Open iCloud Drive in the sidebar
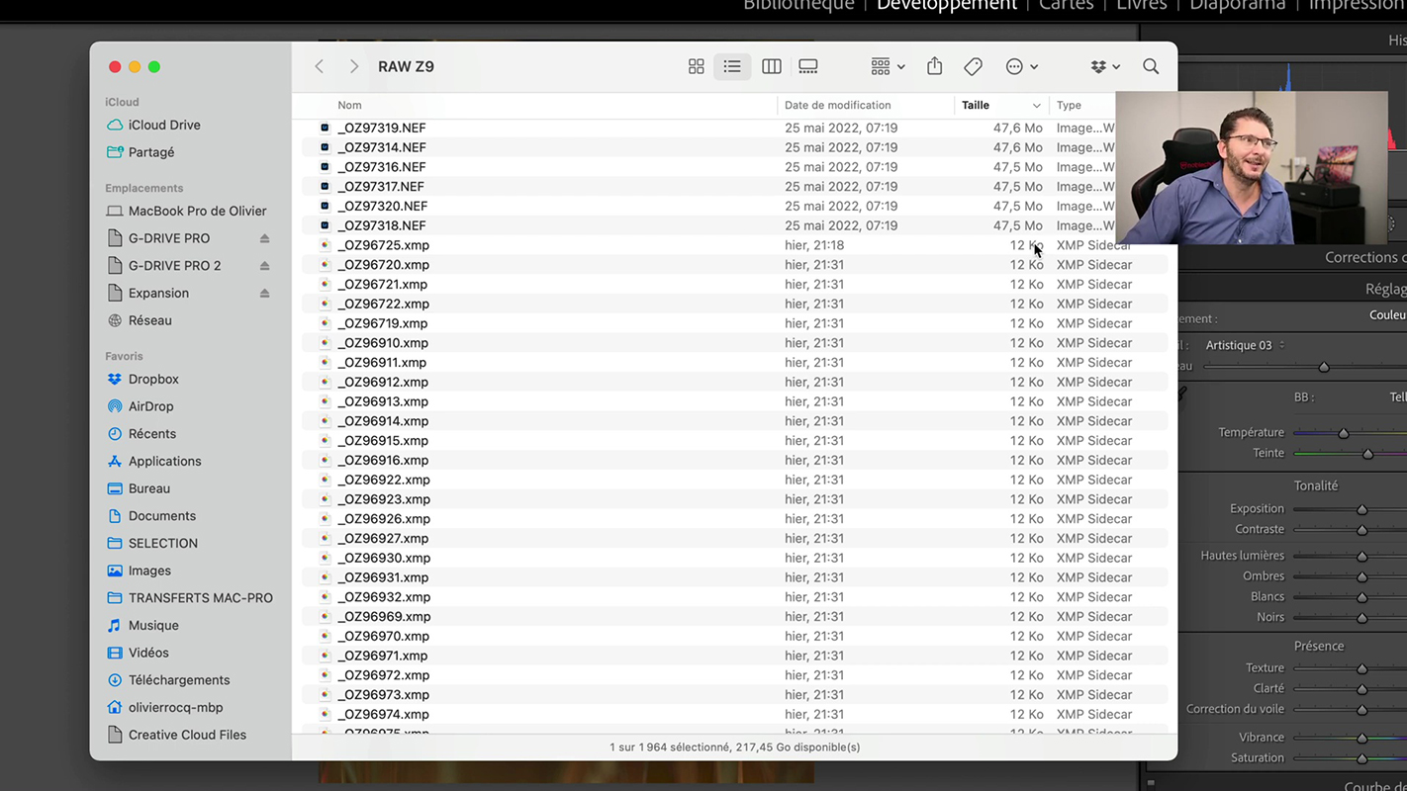This screenshot has width=1407, height=791. click(x=164, y=125)
